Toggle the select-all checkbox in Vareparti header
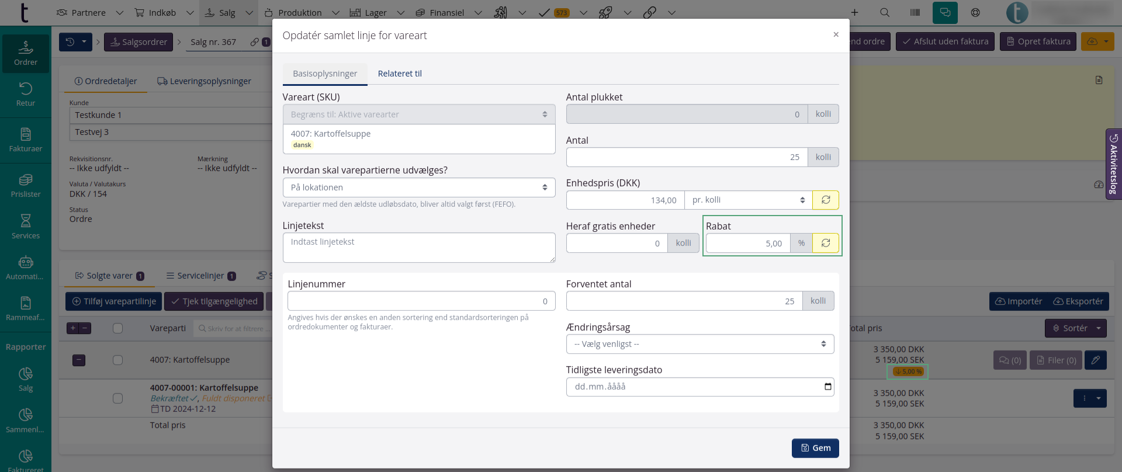 point(117,328)
